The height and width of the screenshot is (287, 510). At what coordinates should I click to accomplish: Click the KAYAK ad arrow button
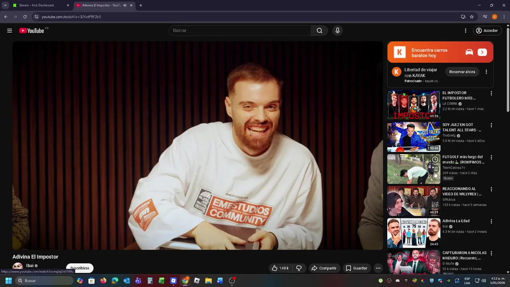482,52
